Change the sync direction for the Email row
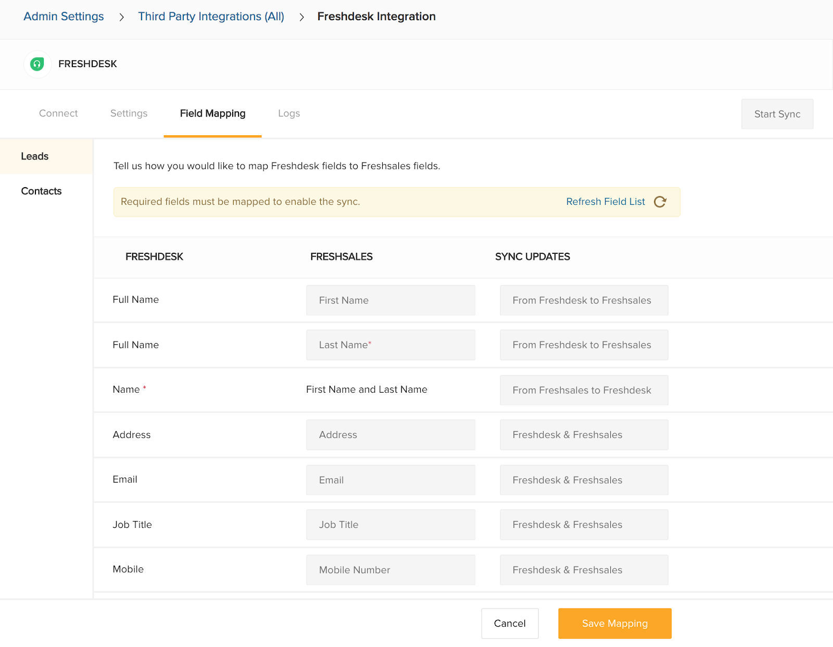Screen dimensions: 833x647 pyautogui.click(x=584, y=480)
